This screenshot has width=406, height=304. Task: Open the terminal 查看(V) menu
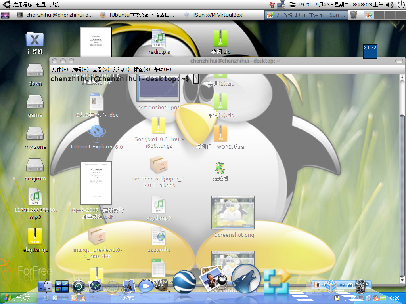(101, 70)
